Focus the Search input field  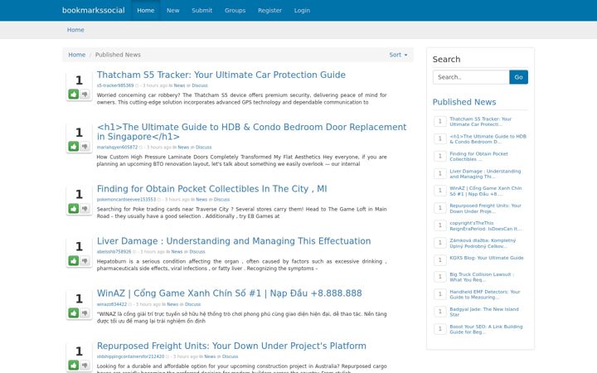[471, 77]
